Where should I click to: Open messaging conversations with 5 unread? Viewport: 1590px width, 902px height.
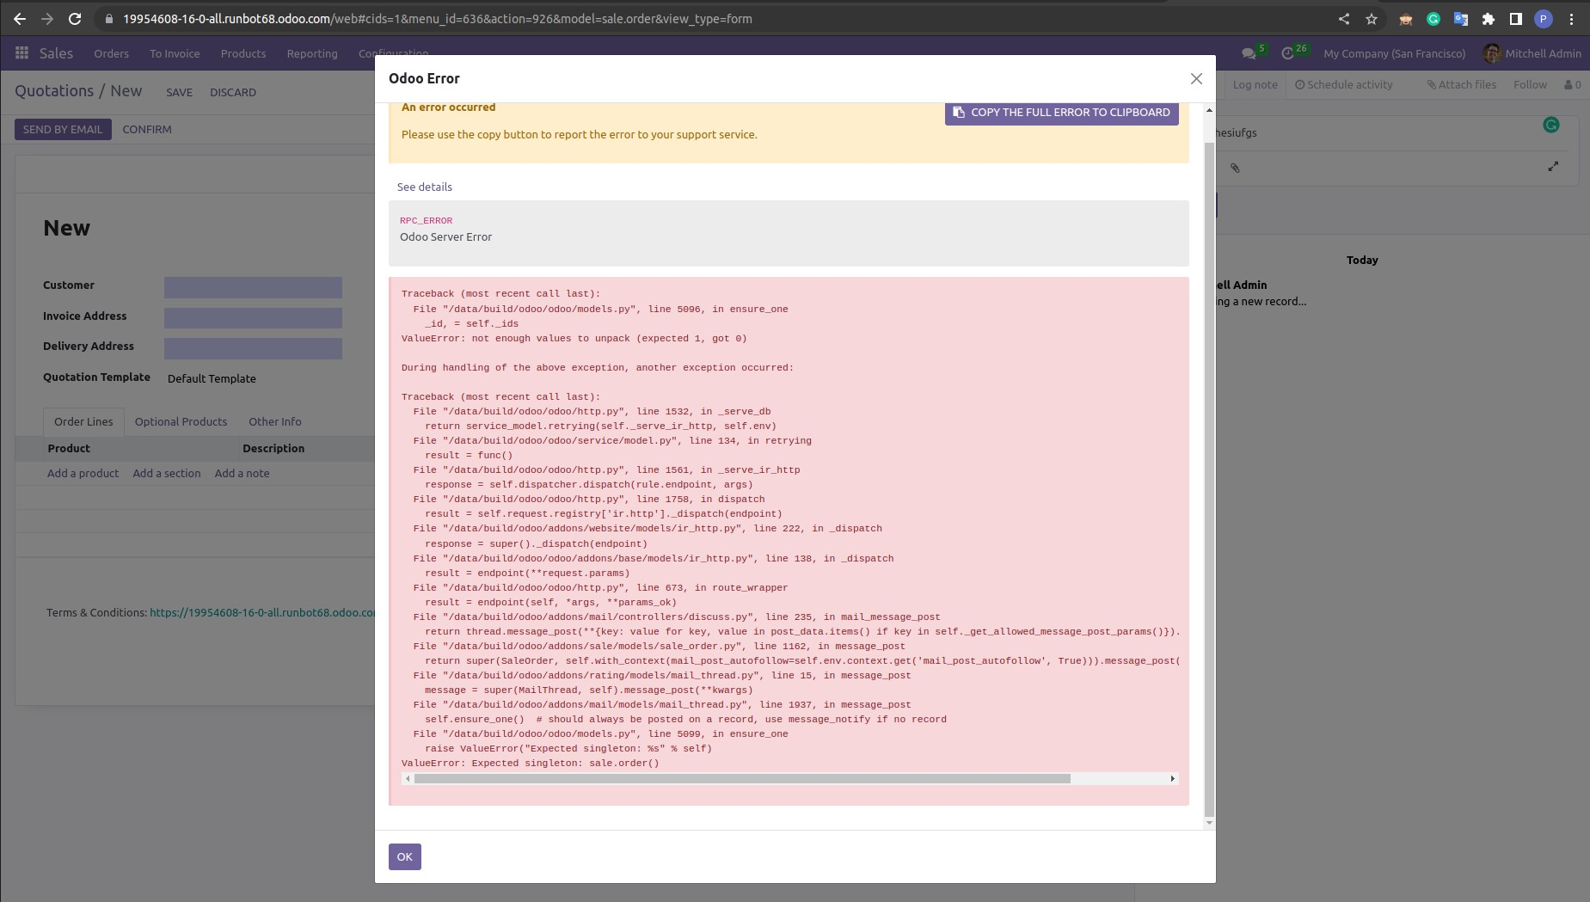[x=1249, y=52]
